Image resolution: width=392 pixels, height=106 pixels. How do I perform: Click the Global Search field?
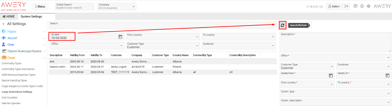[x=74, y=6]
